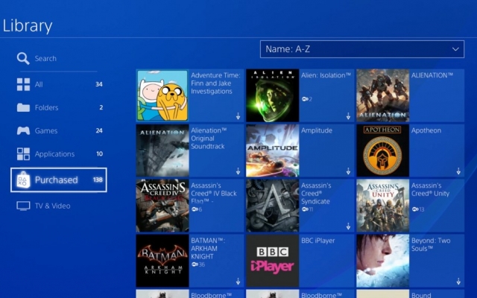This screenshot has width=477, height=298.
Task: Open Adventure Time cover thumbnail
Action: click(162, 95)
